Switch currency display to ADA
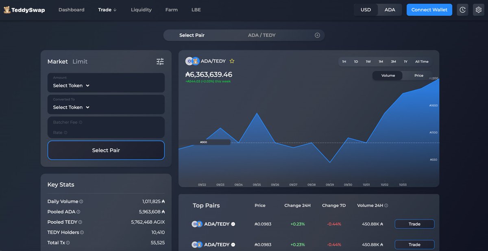488x251 pixels. coord(390,10)
